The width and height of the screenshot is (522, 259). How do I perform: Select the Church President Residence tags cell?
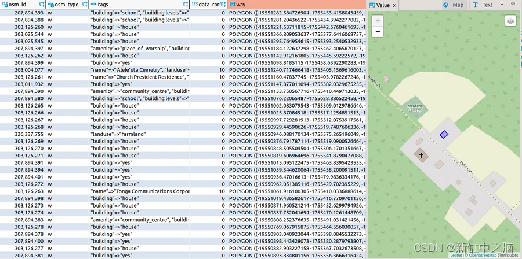139,77
